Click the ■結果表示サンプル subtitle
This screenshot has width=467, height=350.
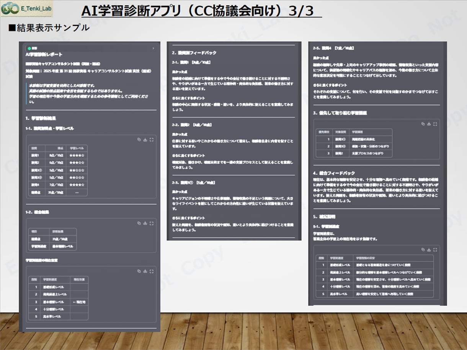(49, 28)
